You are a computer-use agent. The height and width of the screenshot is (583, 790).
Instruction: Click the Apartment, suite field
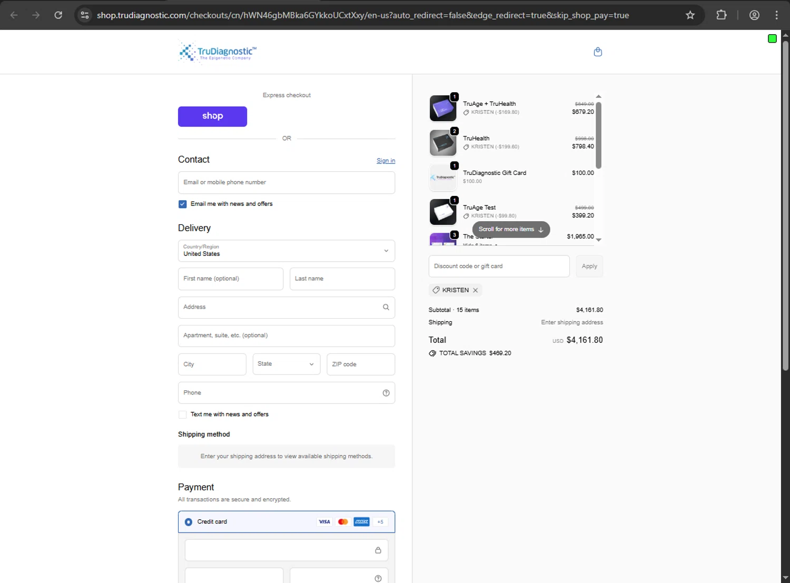click(x=287, y=335)
